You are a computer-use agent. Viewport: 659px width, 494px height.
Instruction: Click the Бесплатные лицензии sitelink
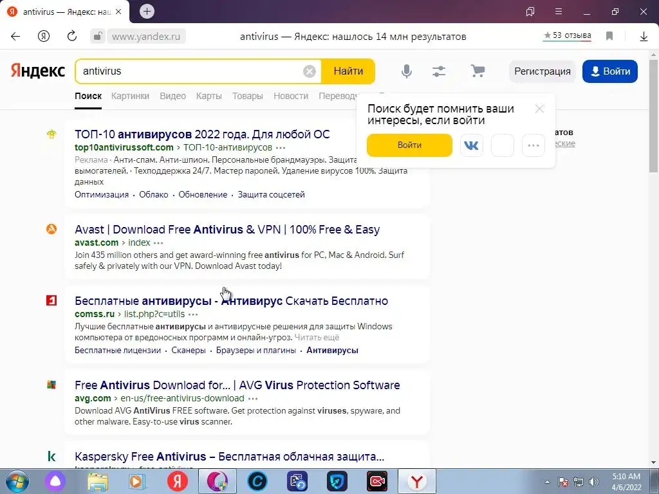118,351
